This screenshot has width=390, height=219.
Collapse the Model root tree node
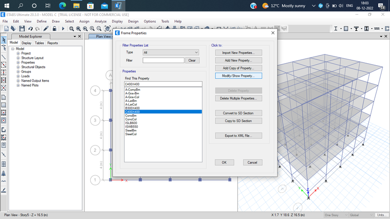[x=13, y=49]
